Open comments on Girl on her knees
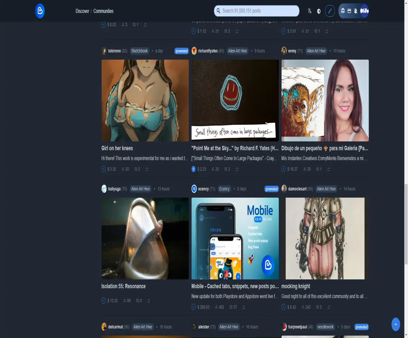This screenshot has height=338, width=408. pos(137,169)
